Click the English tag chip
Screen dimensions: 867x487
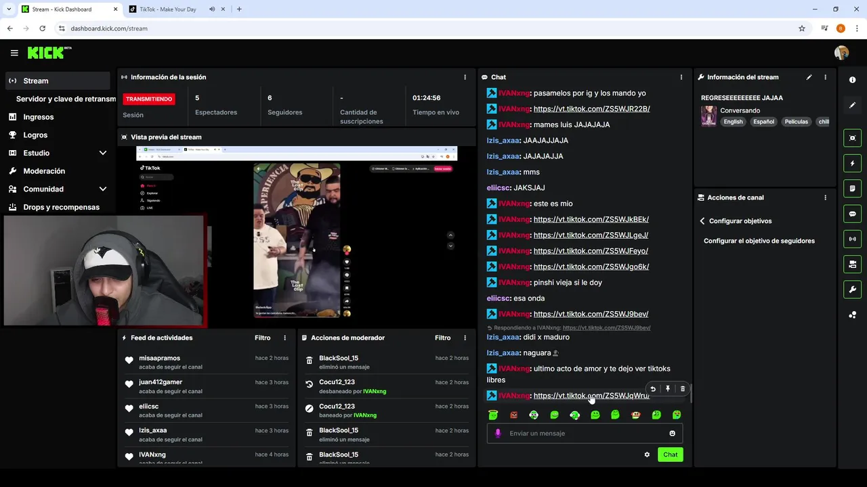click(x=733, y=122)
